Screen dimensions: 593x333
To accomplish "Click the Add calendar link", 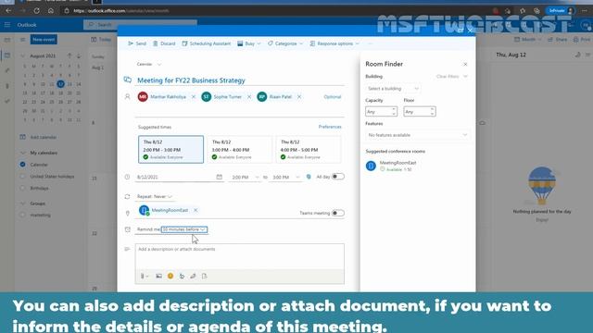I will [x=39, y=137].
